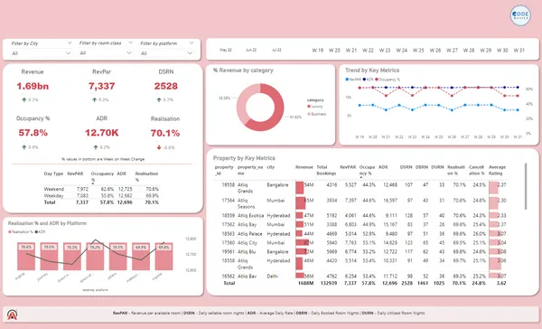Select week W 23 slicer

point(385,50)
